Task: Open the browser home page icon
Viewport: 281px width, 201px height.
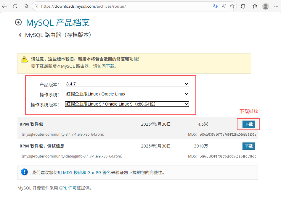Action: tap(26, 6)
